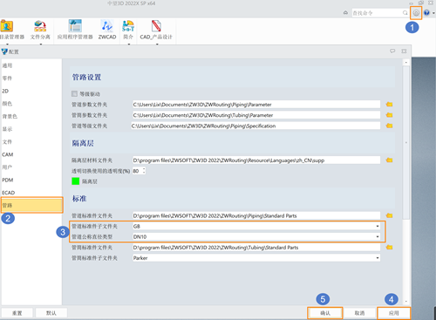The width and height of the screenshot is (436, 320).
Task: Select the CAM category in the sidebar
Action: tap(31, 154)
